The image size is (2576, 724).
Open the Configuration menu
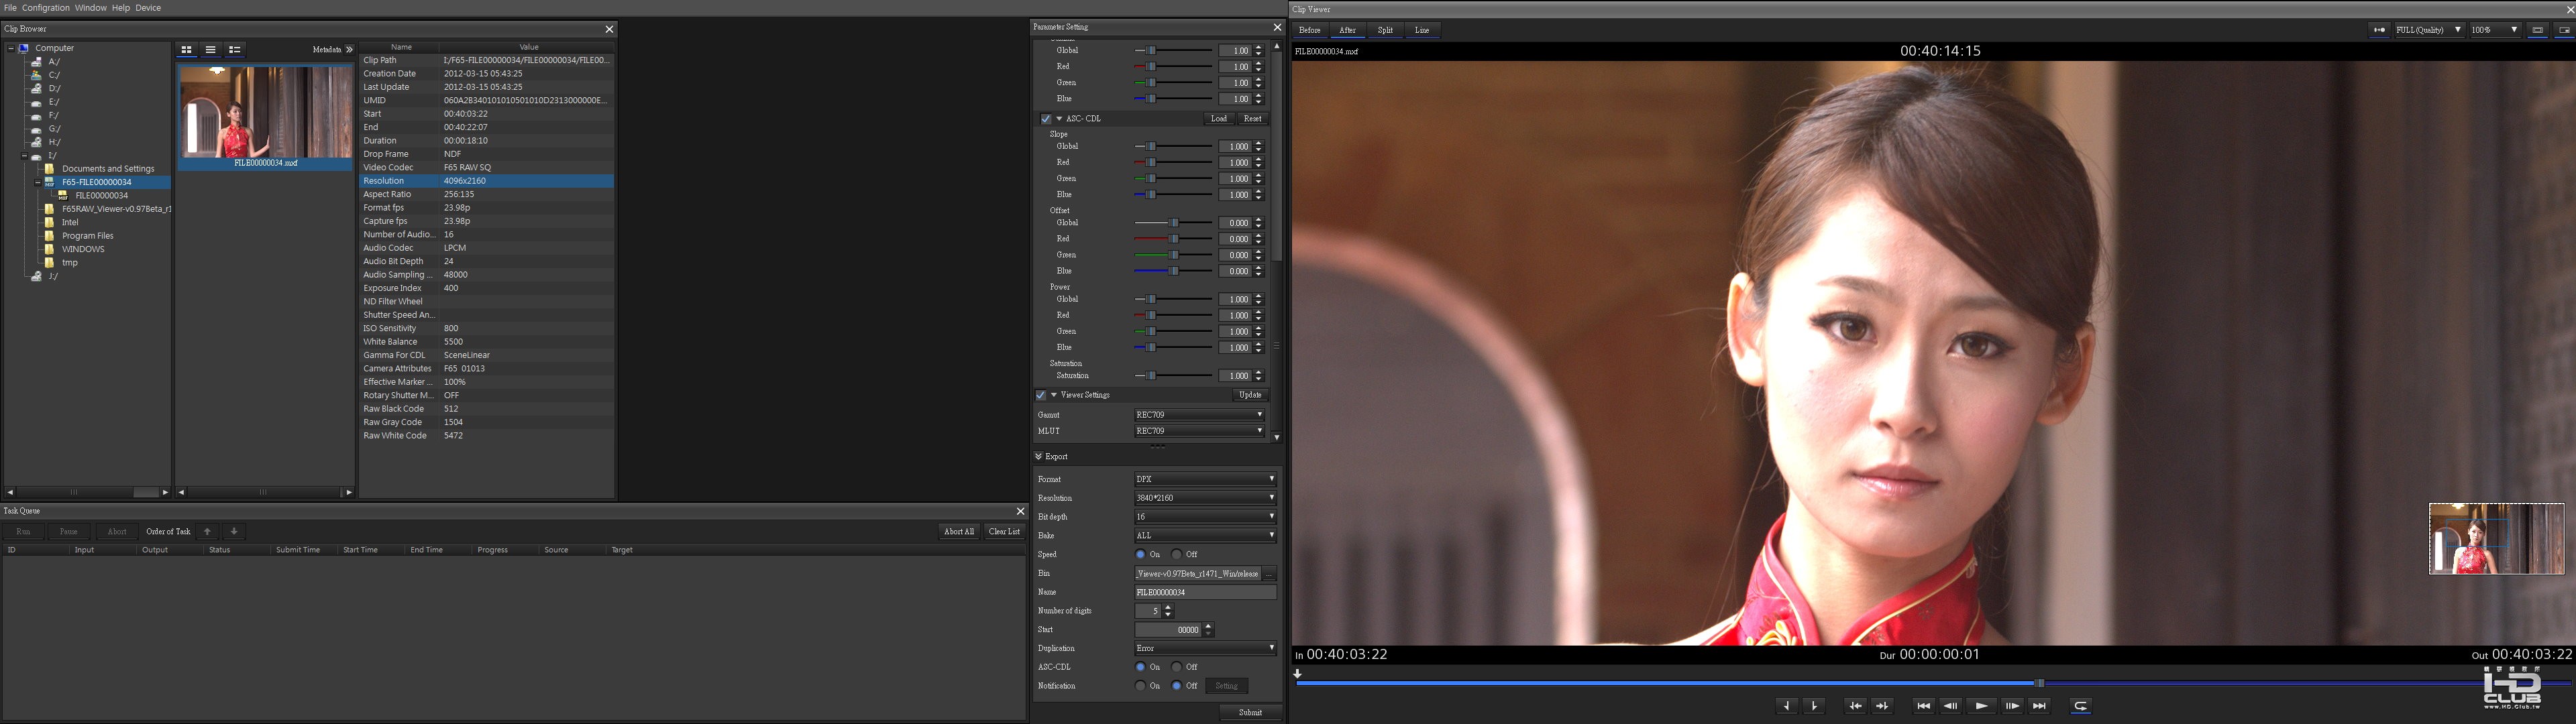pyautogui.click(x=46, y=8)
